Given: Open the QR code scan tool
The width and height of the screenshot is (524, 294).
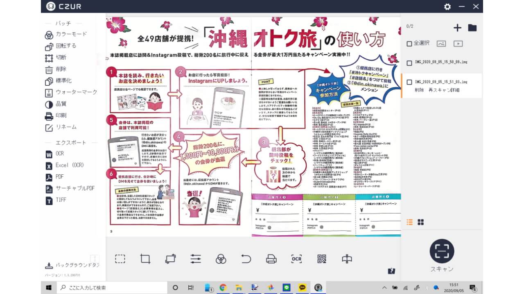Looking at the screenshot, I should [x=322, y=258].
